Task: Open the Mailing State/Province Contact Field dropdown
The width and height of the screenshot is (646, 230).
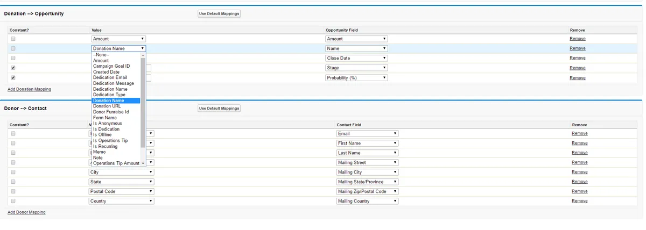Action: tap(368, 182)
